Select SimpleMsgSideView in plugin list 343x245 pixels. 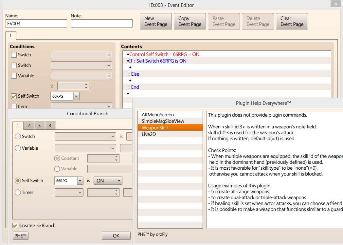pos(170,121)
